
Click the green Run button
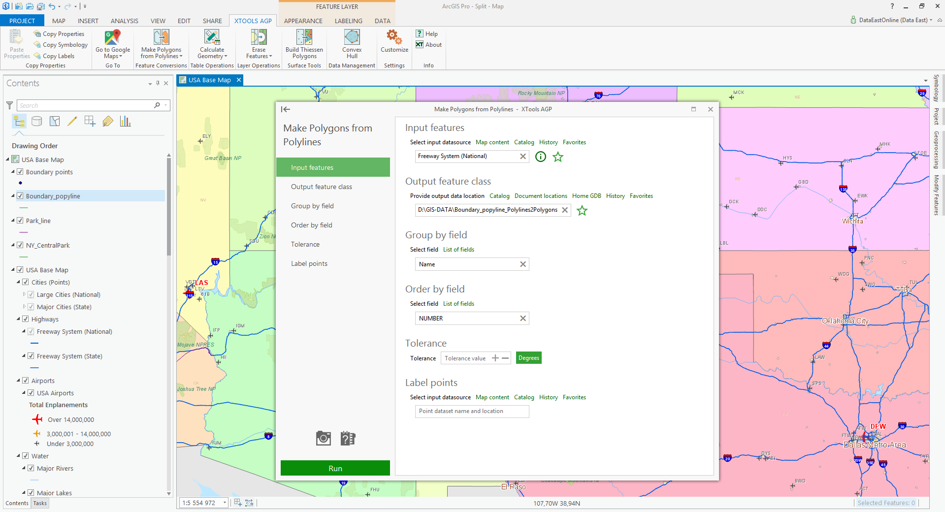(335, 468)
